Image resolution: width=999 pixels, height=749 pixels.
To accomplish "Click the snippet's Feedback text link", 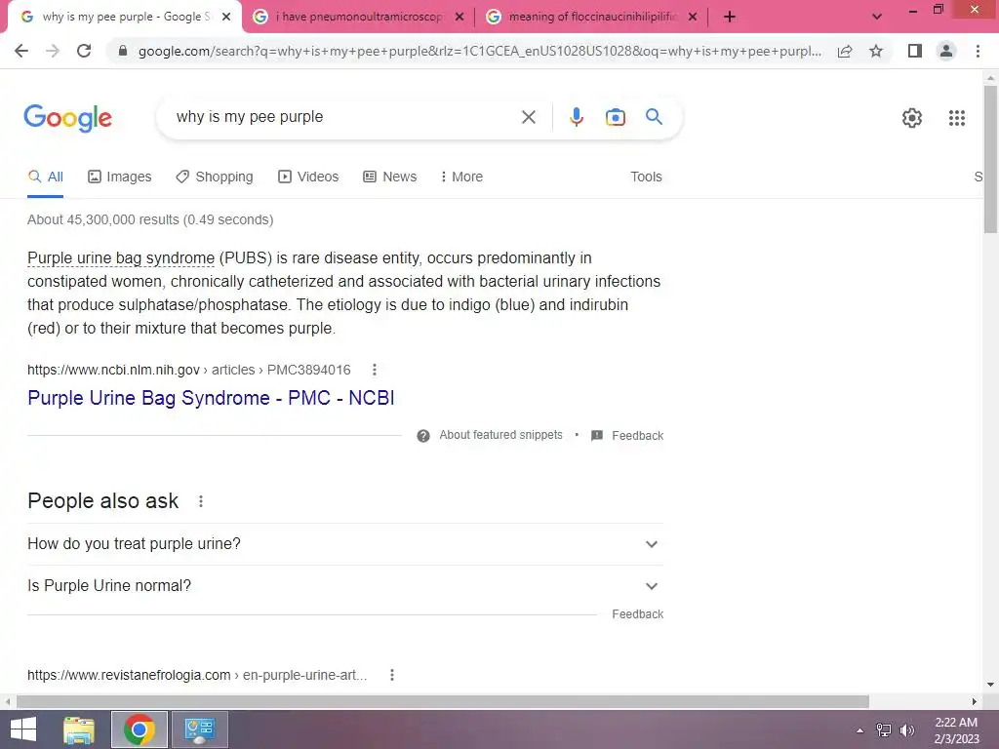I will tap(638, 436).
